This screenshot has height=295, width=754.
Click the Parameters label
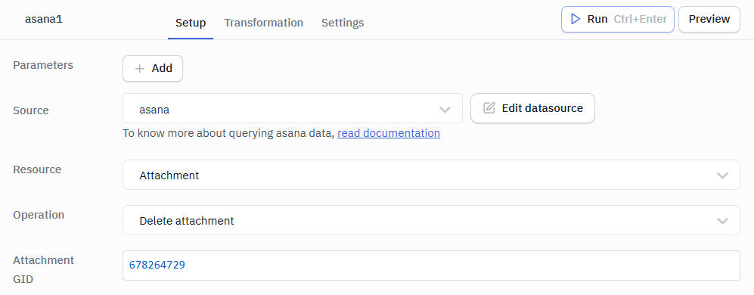pyautogui.click(x=43, y=65)
